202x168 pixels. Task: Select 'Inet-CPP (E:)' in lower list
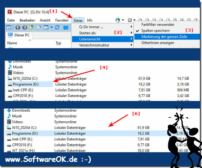(x=22, y=139)
